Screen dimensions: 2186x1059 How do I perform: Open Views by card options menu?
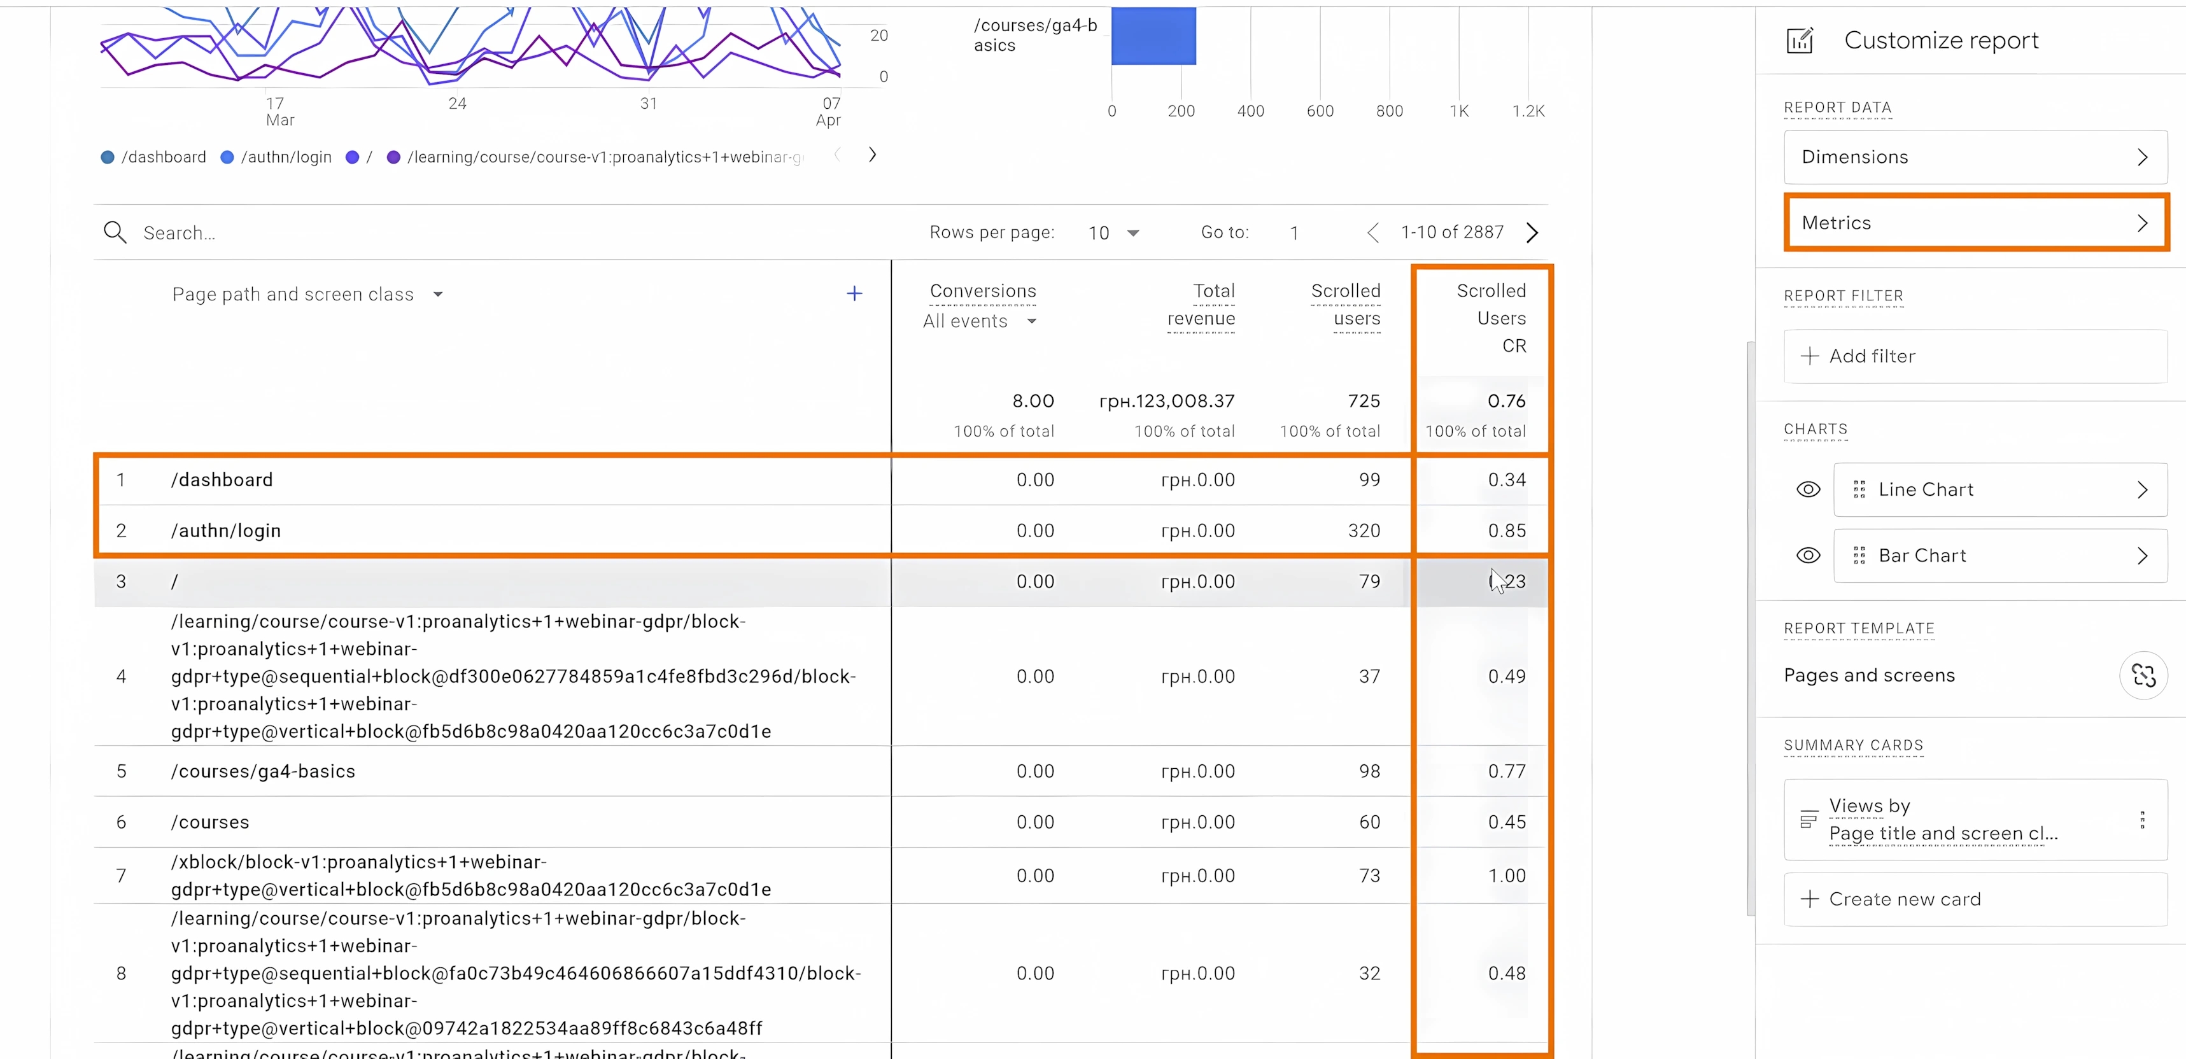[2143, 820]
